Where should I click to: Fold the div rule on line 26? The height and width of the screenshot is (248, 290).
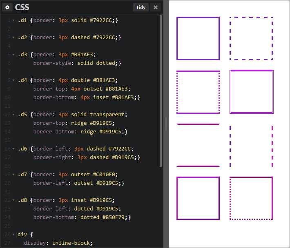tap(13, 235)
